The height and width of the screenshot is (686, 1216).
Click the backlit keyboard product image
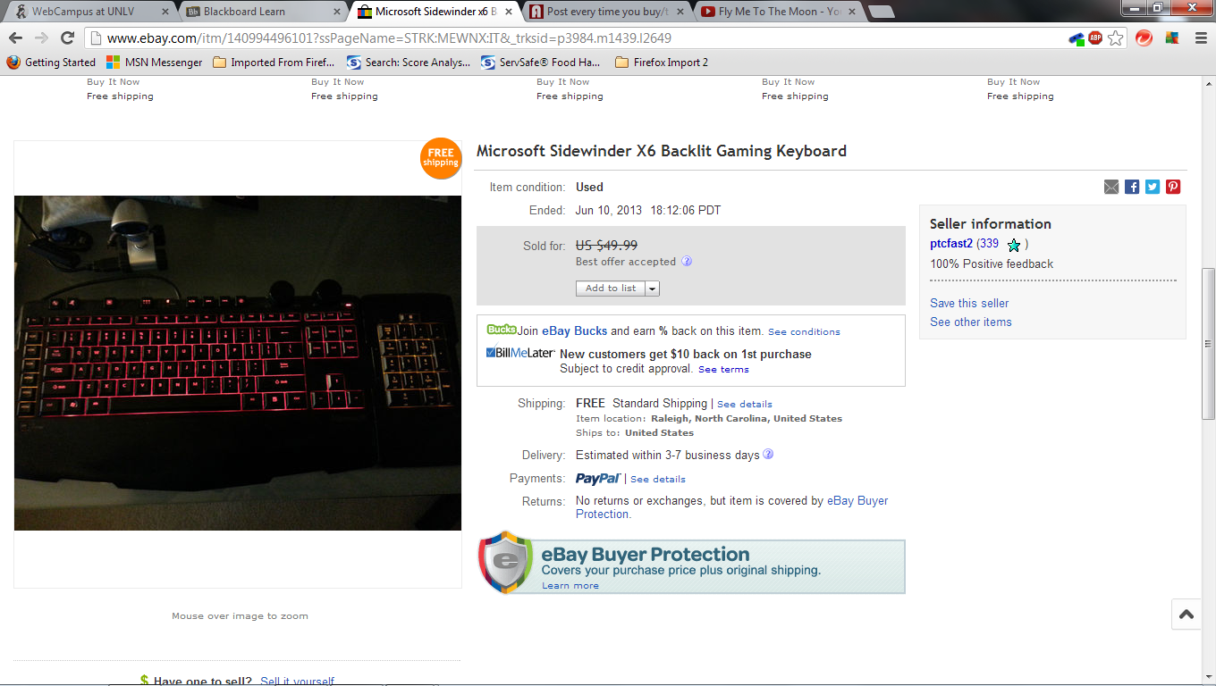(x=238, y=363)
